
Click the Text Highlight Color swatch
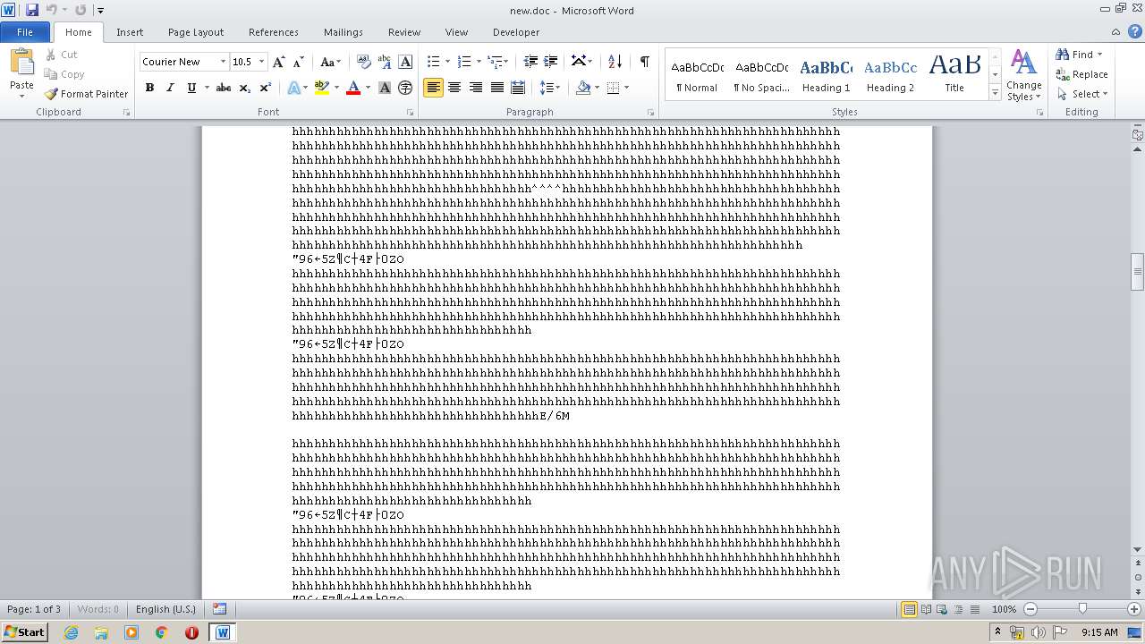[322, 88]
